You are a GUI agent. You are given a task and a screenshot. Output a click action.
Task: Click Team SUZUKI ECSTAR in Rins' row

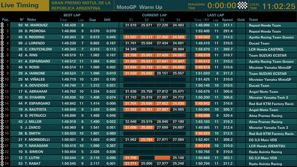click(x=268, y=56)
